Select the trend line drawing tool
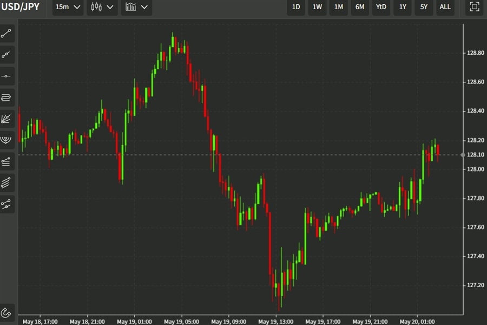Viewport: 487px width, 325px height. [x=7, y=34]
